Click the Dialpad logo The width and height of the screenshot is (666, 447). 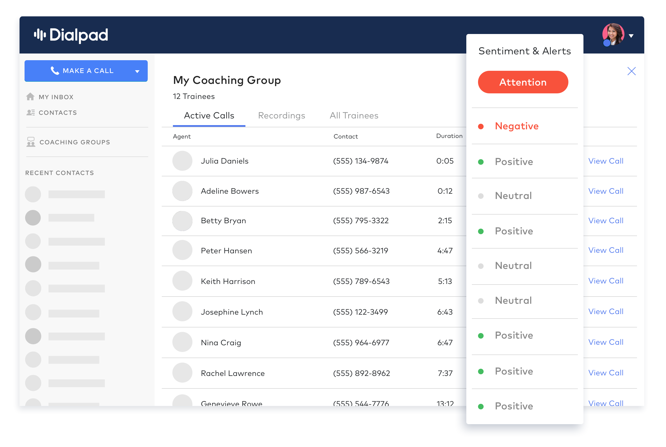71,35
